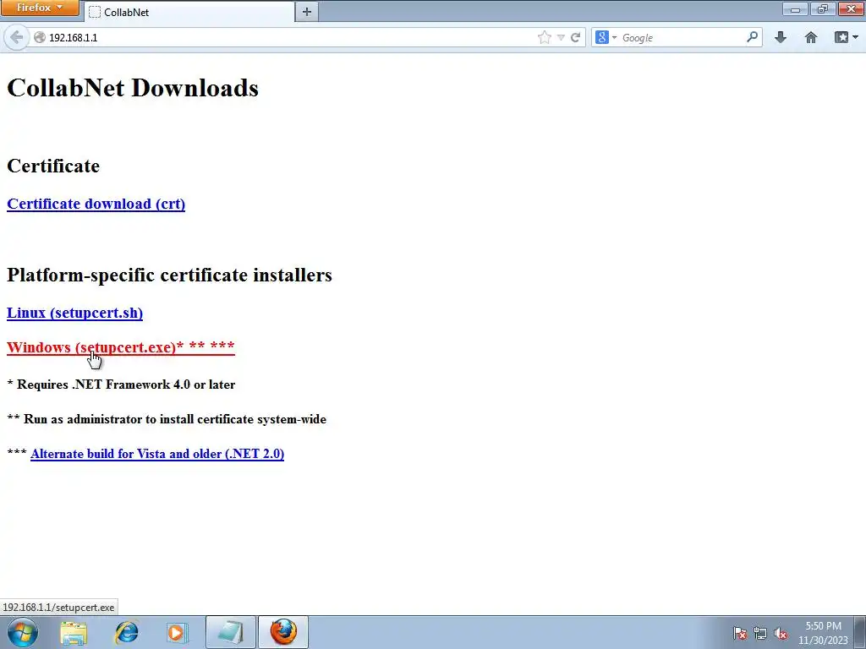Show the Downloads arrow panel

click(x=781, y=37)
